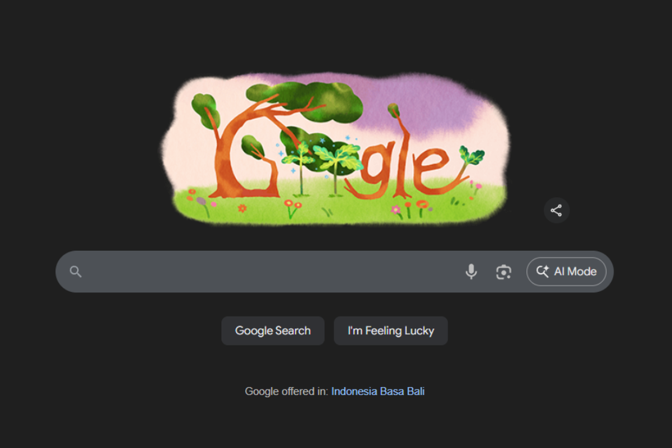
Task: Click the "Google offered in:" text
Action: [x=286, y=391]
